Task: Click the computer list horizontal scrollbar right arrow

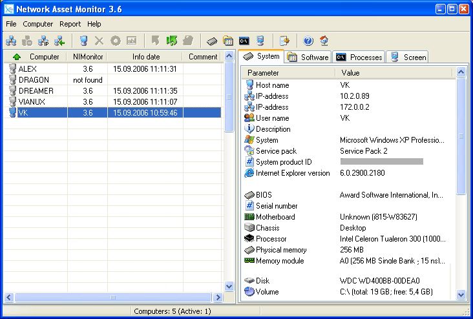Action: [218, 298]
